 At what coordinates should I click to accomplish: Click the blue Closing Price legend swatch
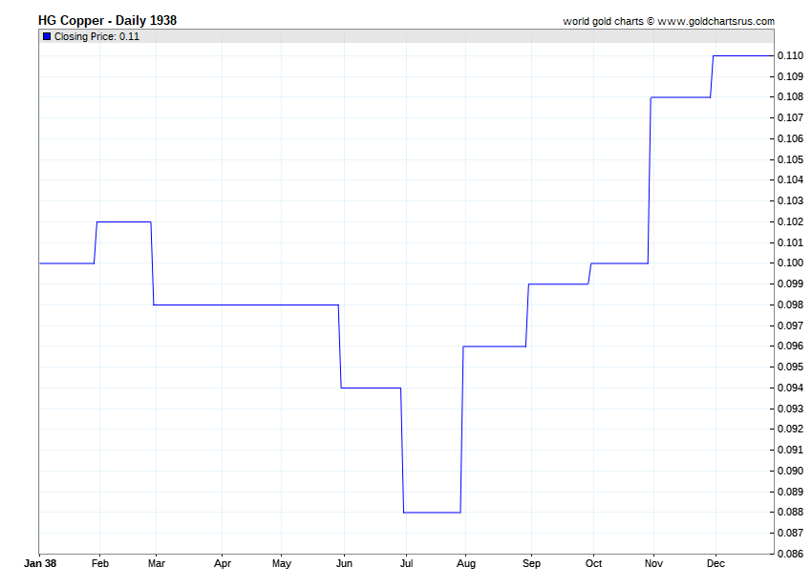tap(47, 36)
